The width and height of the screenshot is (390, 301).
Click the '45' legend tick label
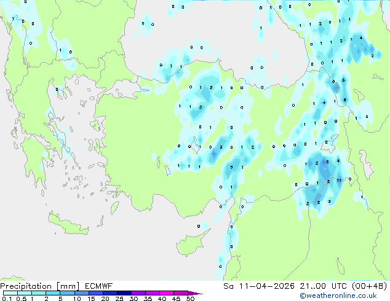176,299
